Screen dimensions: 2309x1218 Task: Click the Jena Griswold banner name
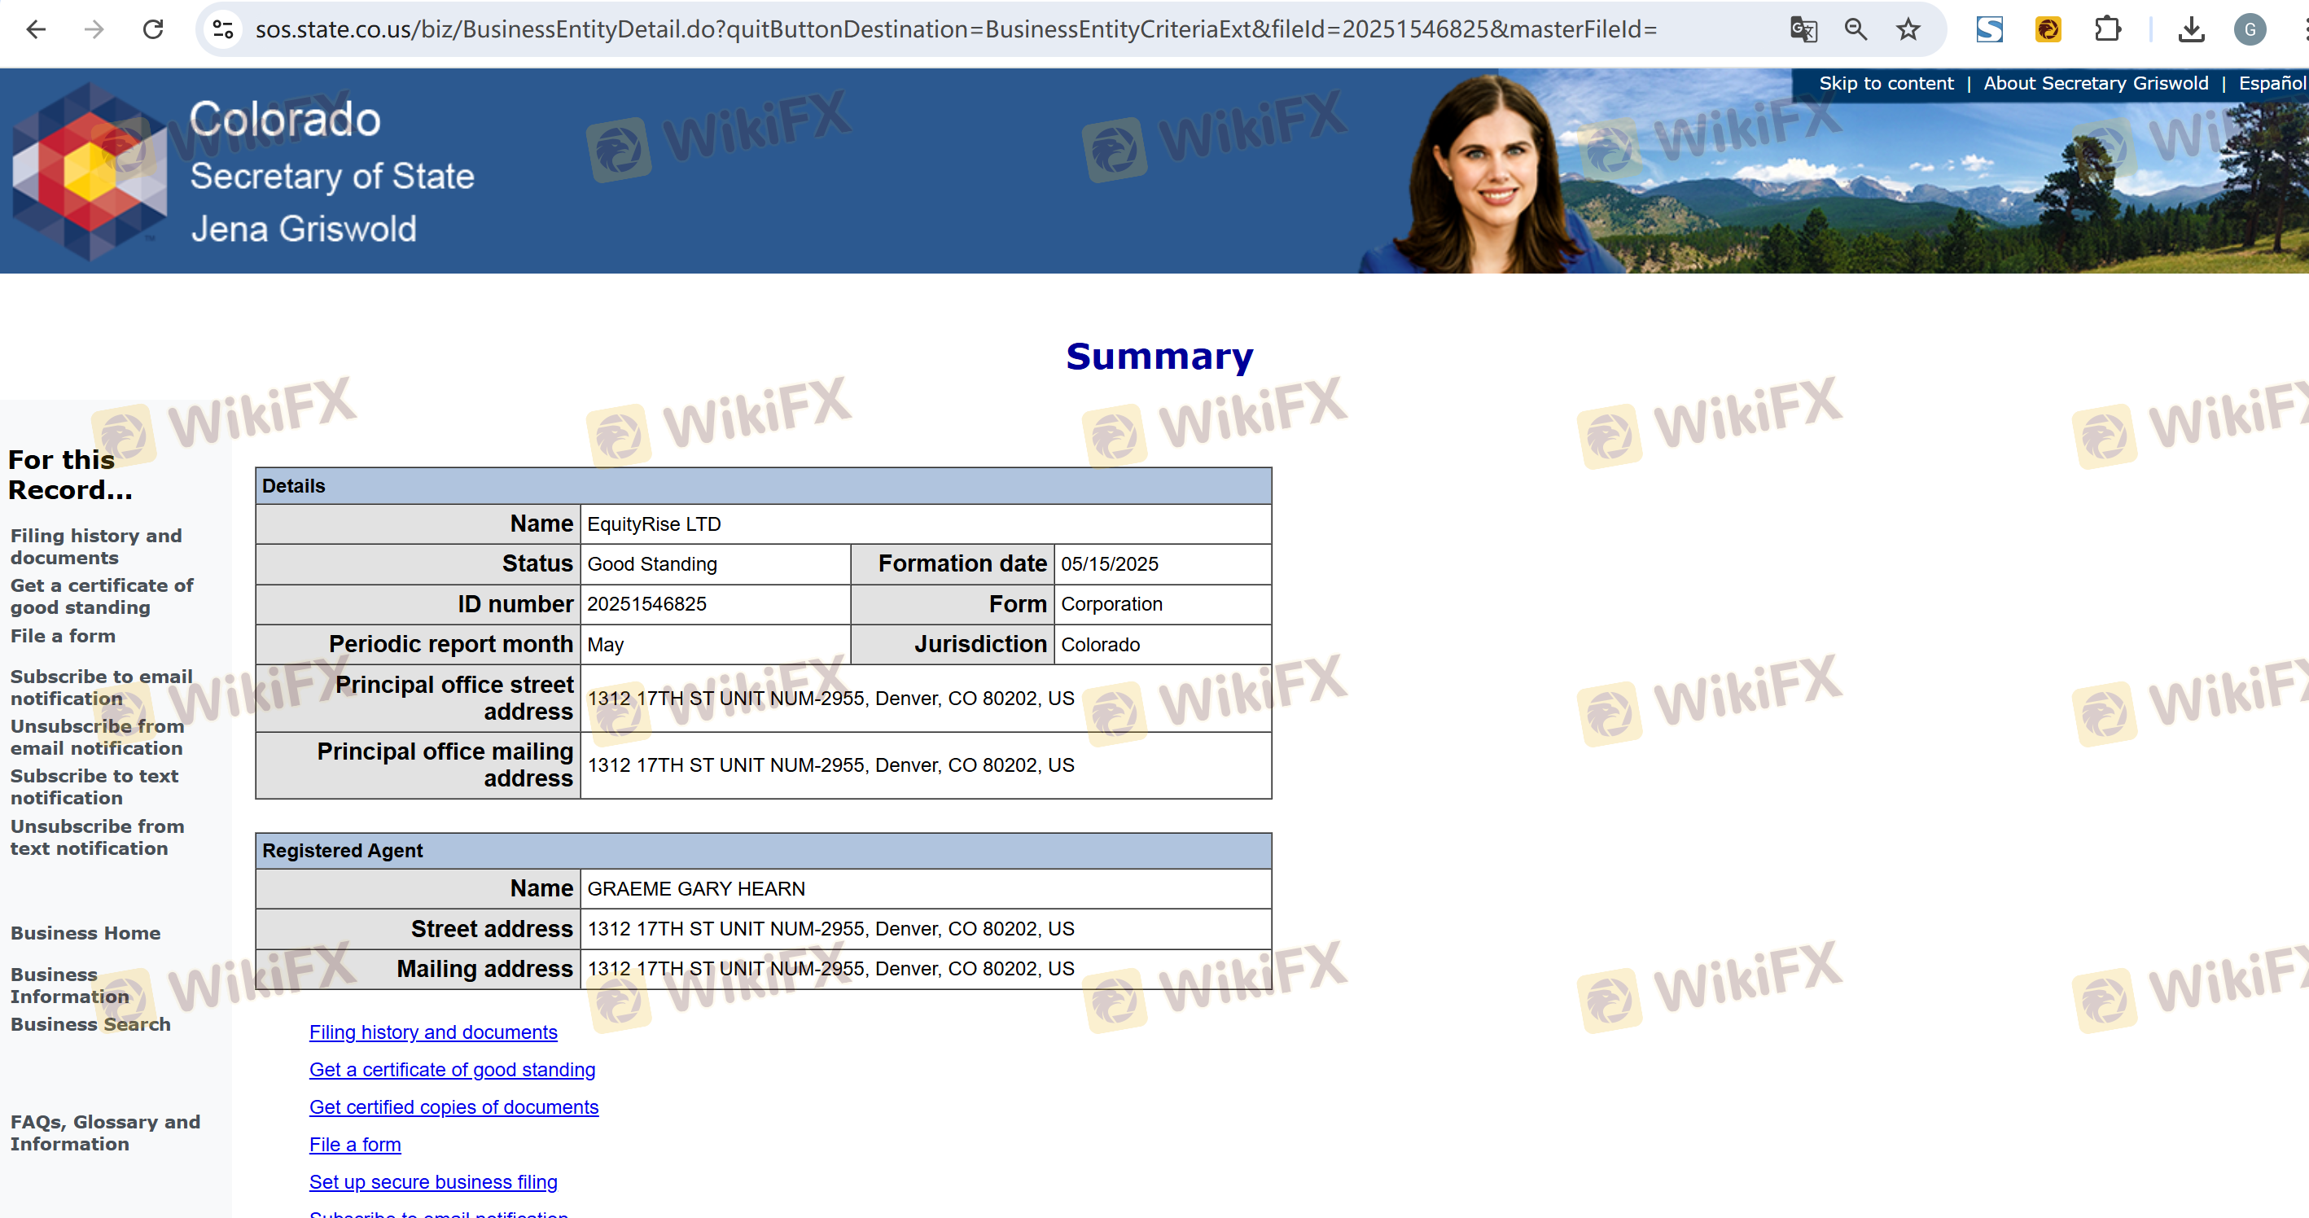[304, 230]
